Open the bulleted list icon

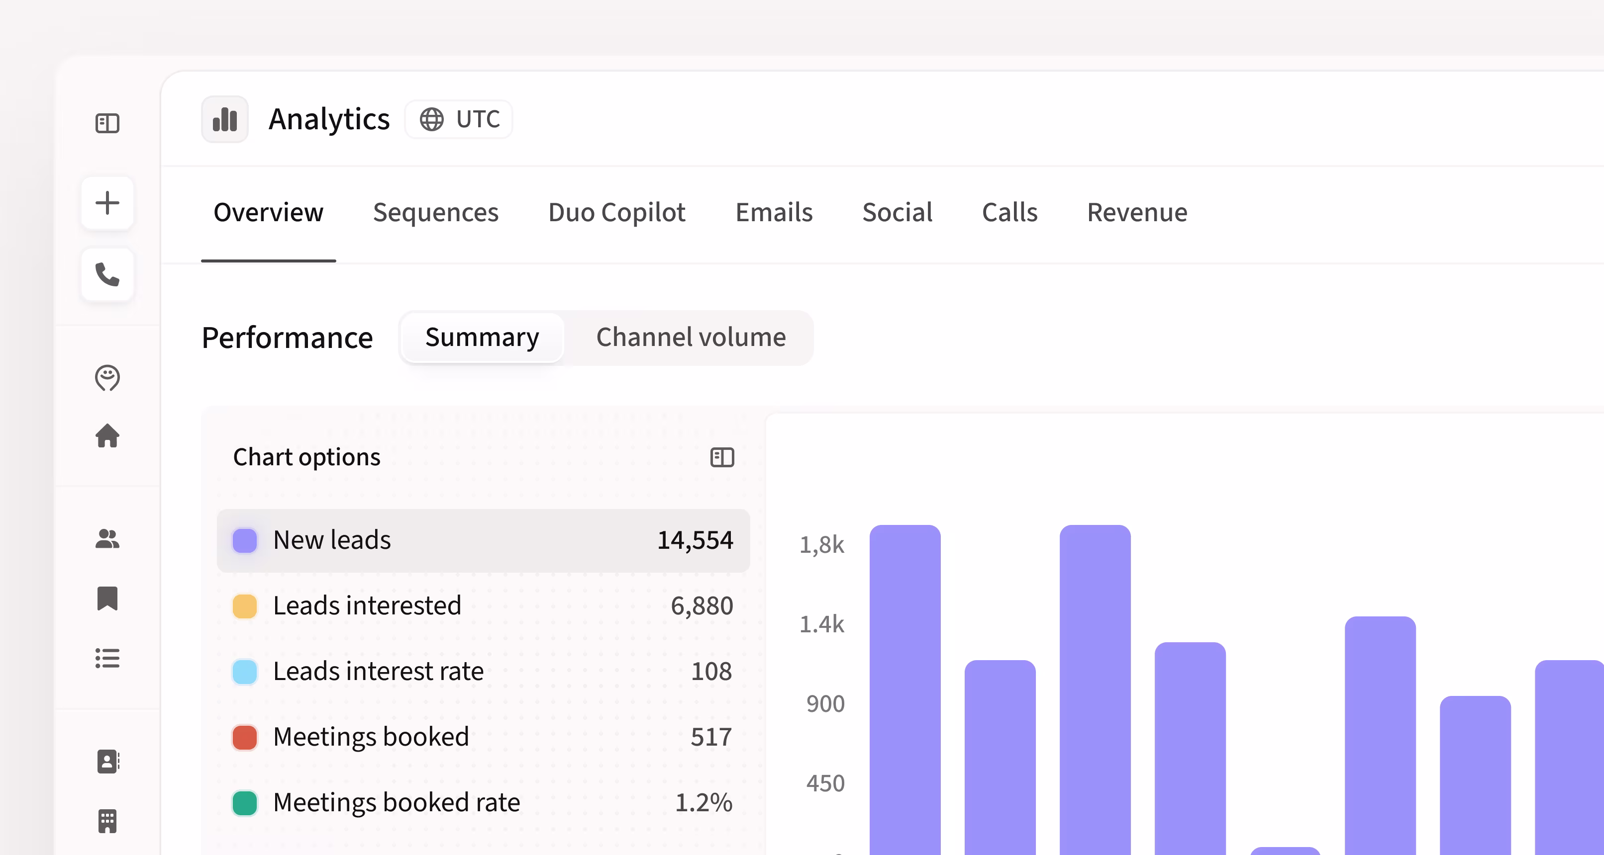[107, 658]
